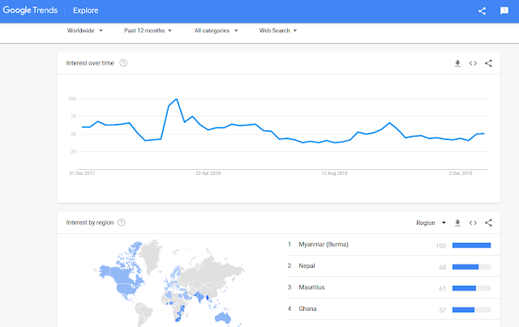519x327 pixels.
Task: Open the Region resolution dropdown
Action: tap(431, 223)
